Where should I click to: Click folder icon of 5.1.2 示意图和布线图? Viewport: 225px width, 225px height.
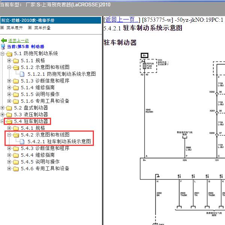click(x=16, y=67)
